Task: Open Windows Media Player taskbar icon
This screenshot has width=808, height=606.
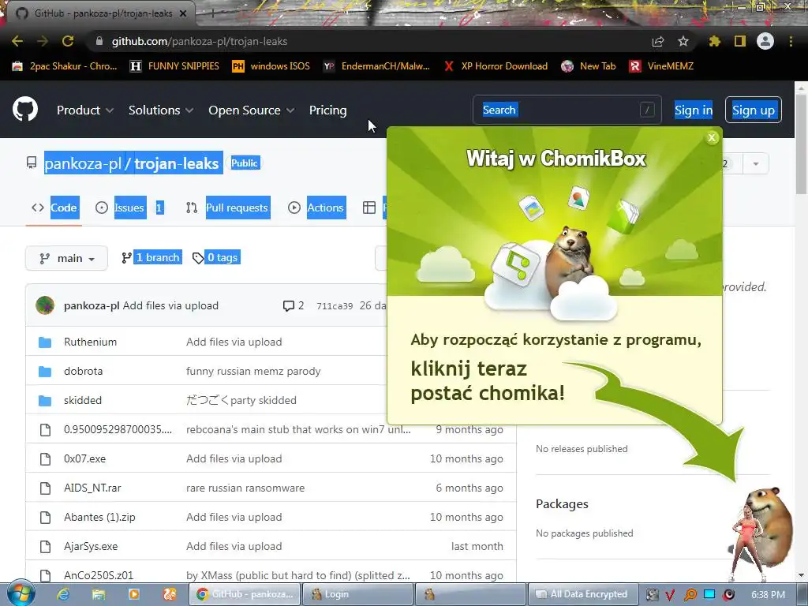Action: (x=133, y=594)
